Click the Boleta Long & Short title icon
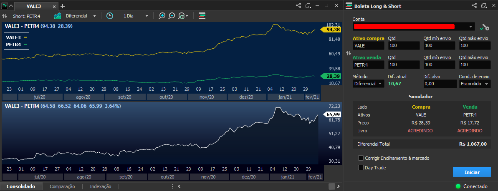 (349, 6)
